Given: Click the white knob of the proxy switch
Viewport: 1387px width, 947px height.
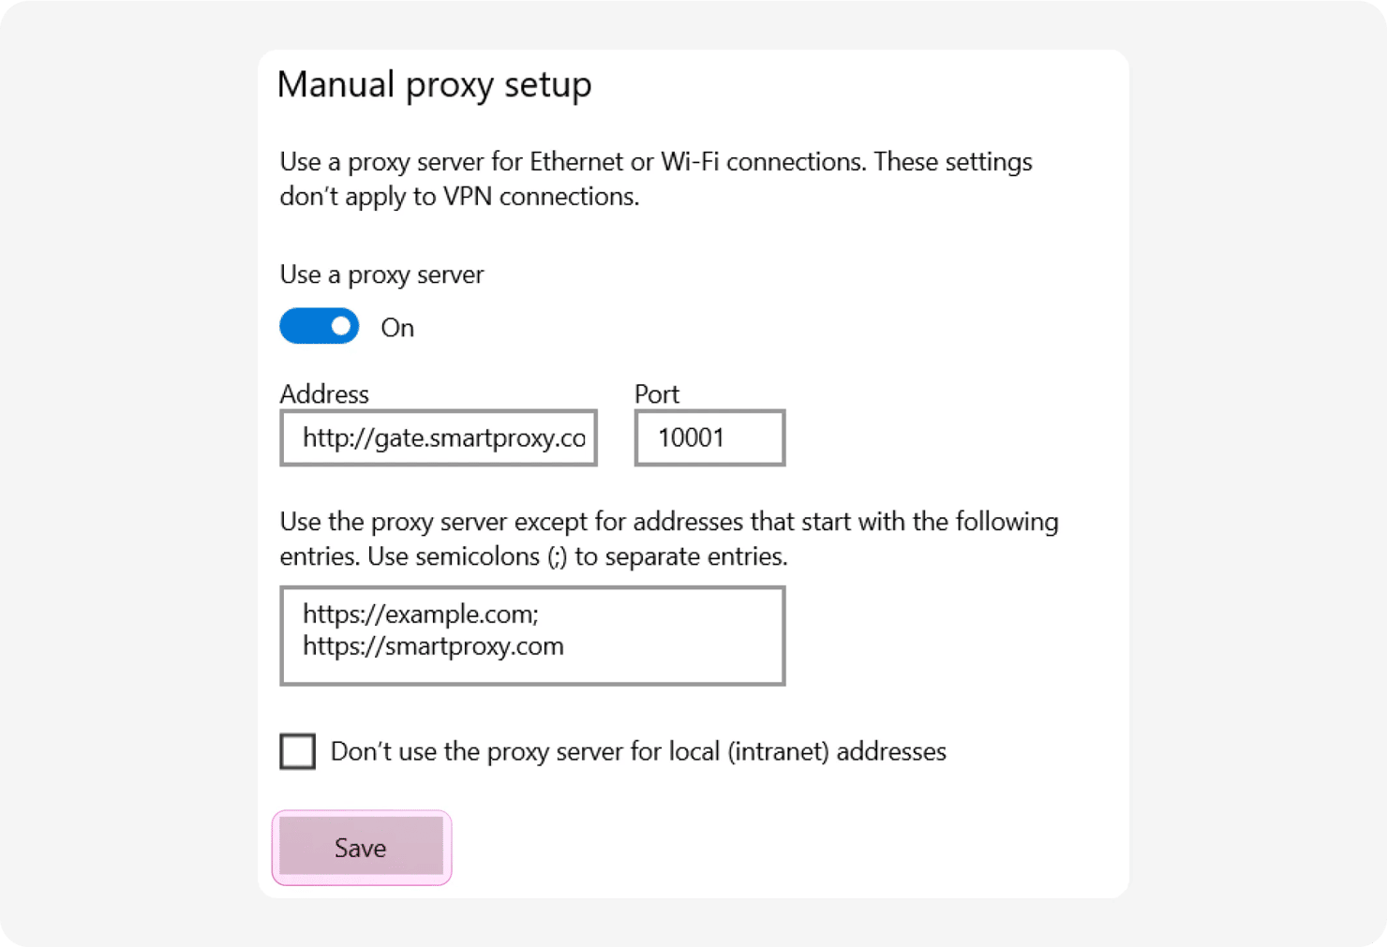Looking at the screenshot, I should click(x=341, y=326).
